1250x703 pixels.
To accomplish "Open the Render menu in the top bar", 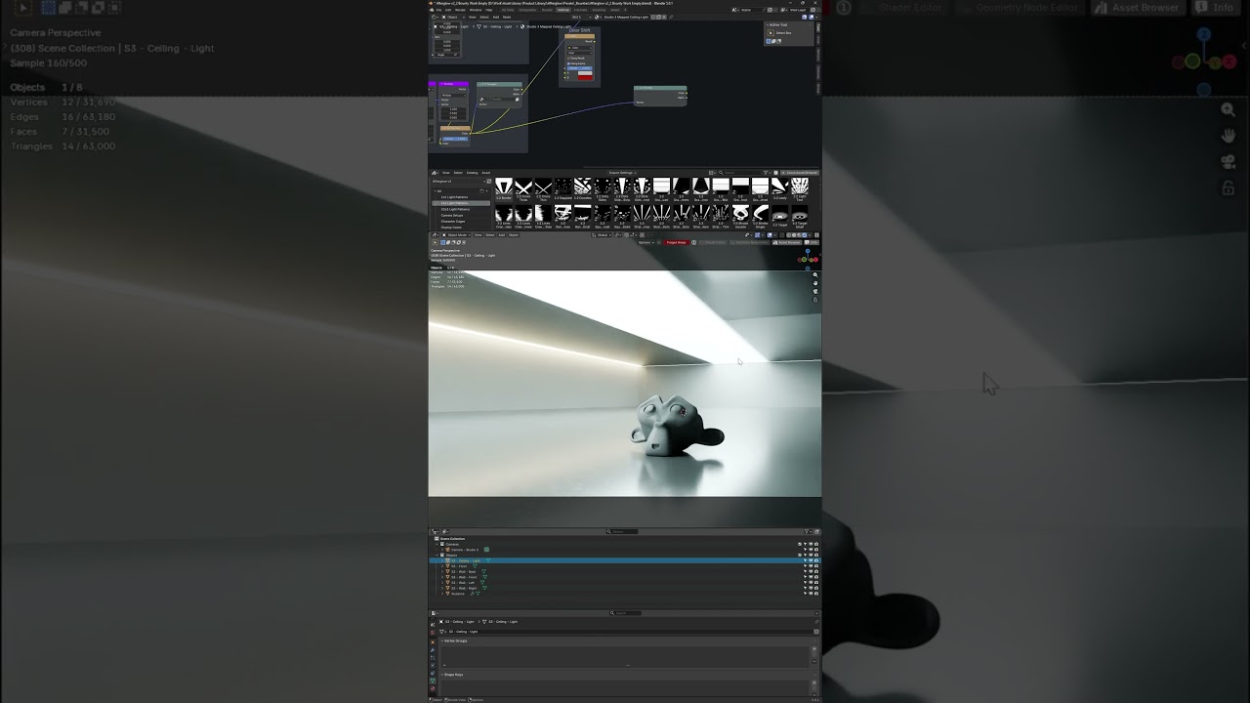I will point(460,10).
